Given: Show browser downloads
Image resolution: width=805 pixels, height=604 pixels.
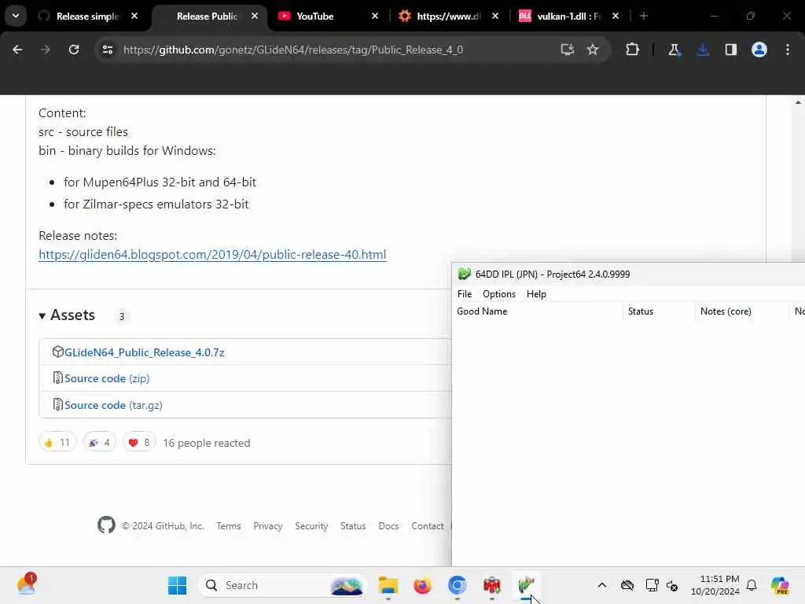Looking at the screenshot, I should [x=703, y=50].
